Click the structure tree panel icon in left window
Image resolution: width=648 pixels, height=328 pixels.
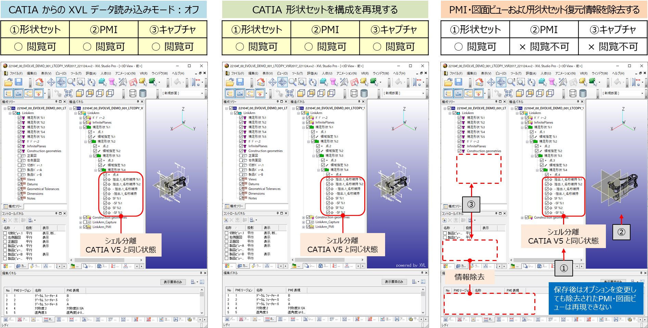(x=9, y=93)
